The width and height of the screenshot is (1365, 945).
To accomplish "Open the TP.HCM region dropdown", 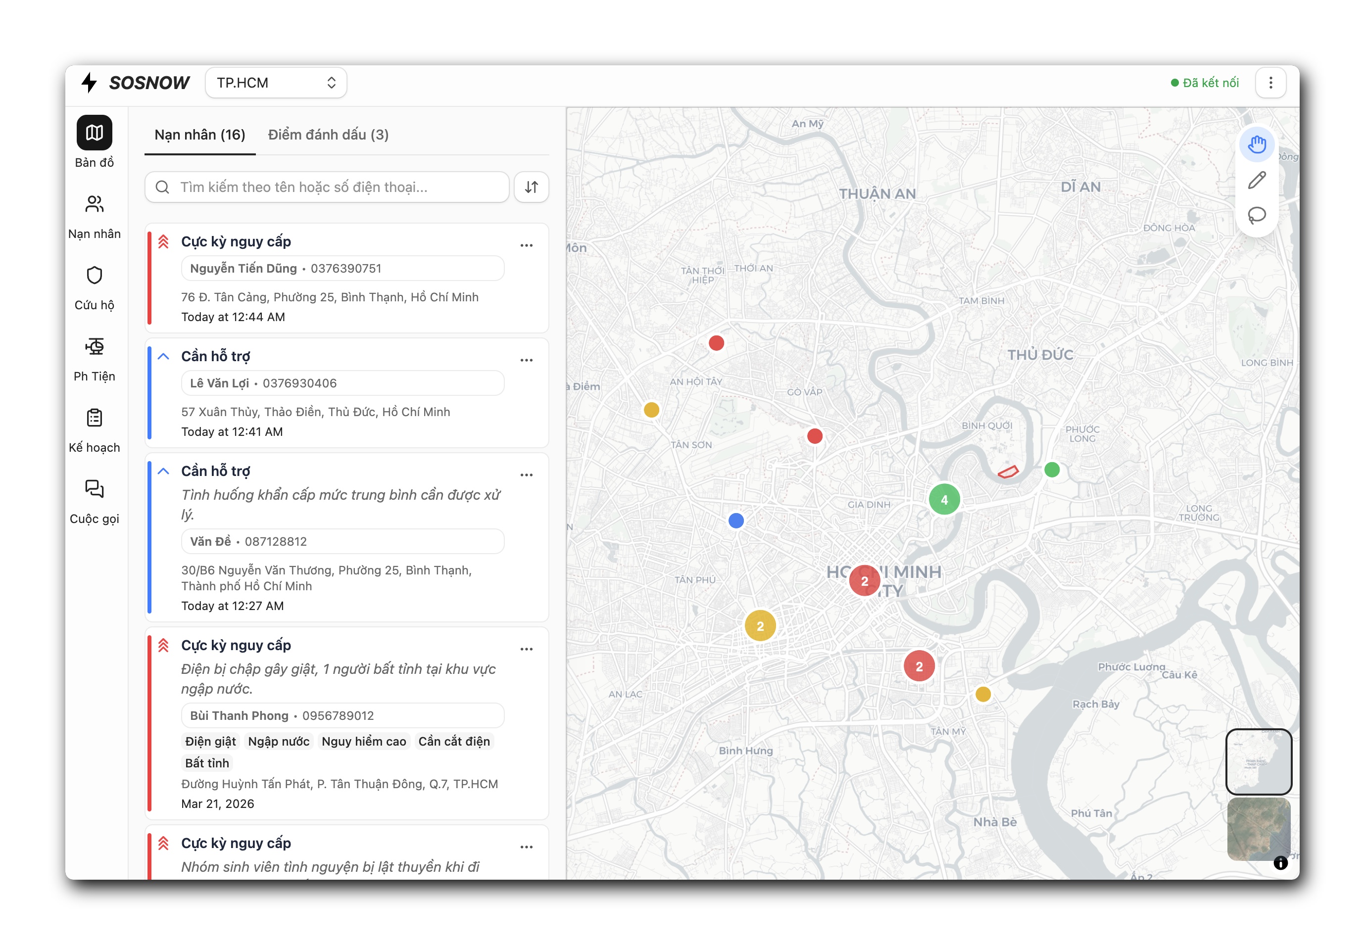I will [x=276, y=83].
